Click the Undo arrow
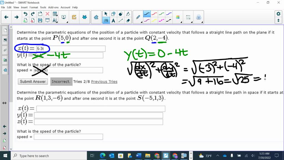Image resolution: width=284 pixels, height=160 pixels. (x=25, y=13)
